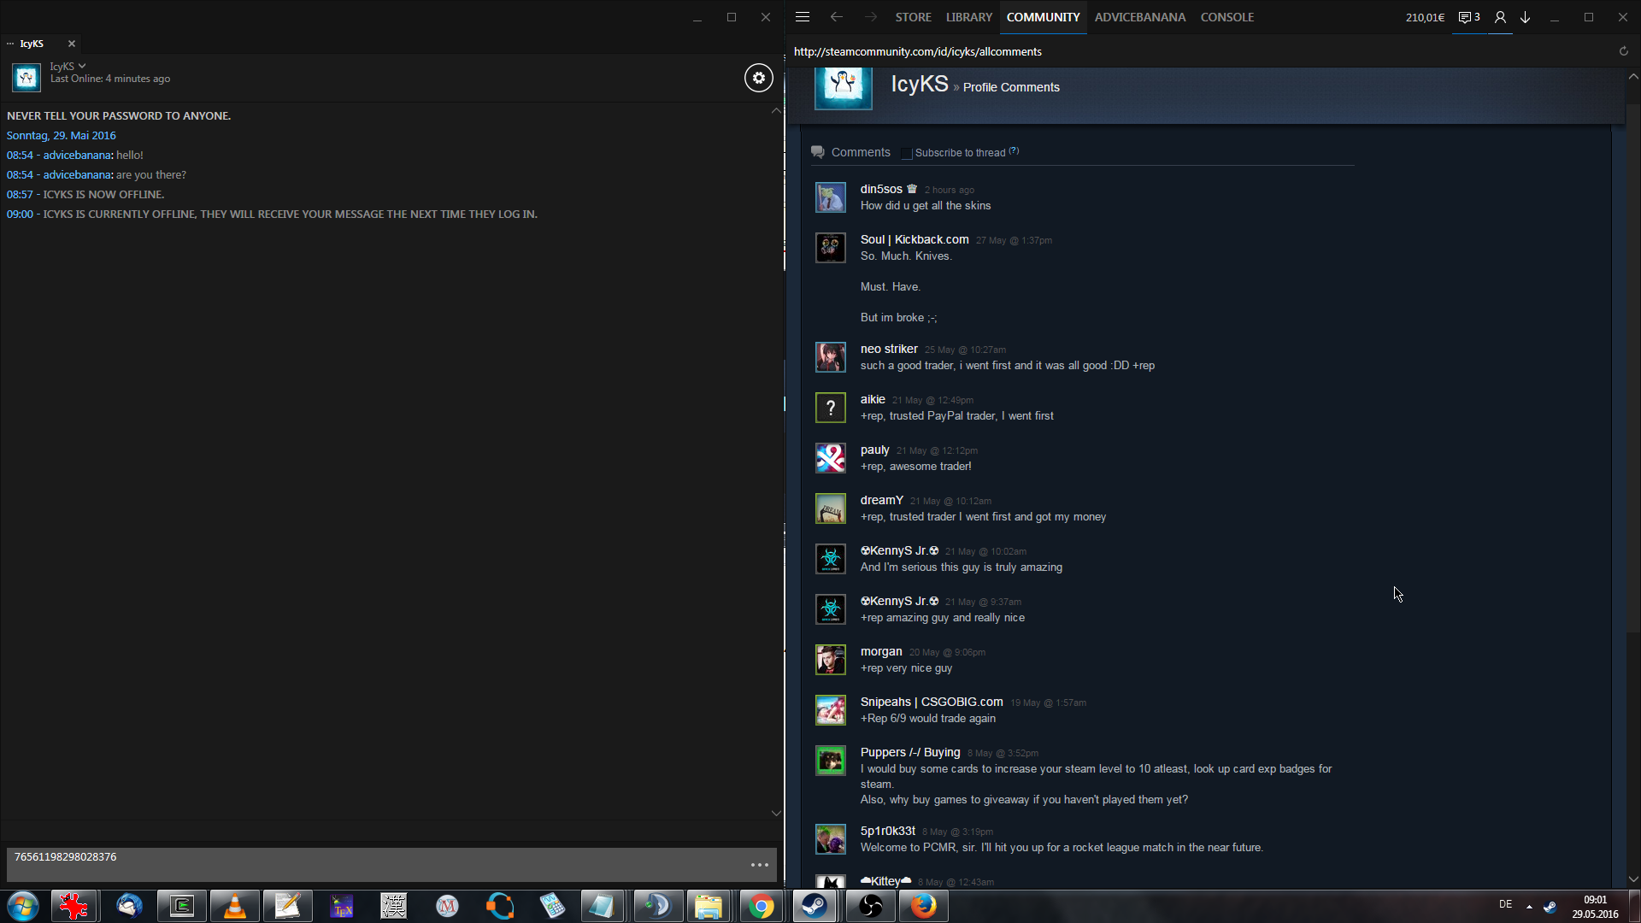Check the Subscribe to thread checkbox
The width and height of the screenshot is (1641, 923).
[x=907, y=154]
